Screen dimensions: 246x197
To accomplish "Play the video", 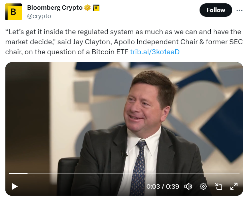I will 14,186.
